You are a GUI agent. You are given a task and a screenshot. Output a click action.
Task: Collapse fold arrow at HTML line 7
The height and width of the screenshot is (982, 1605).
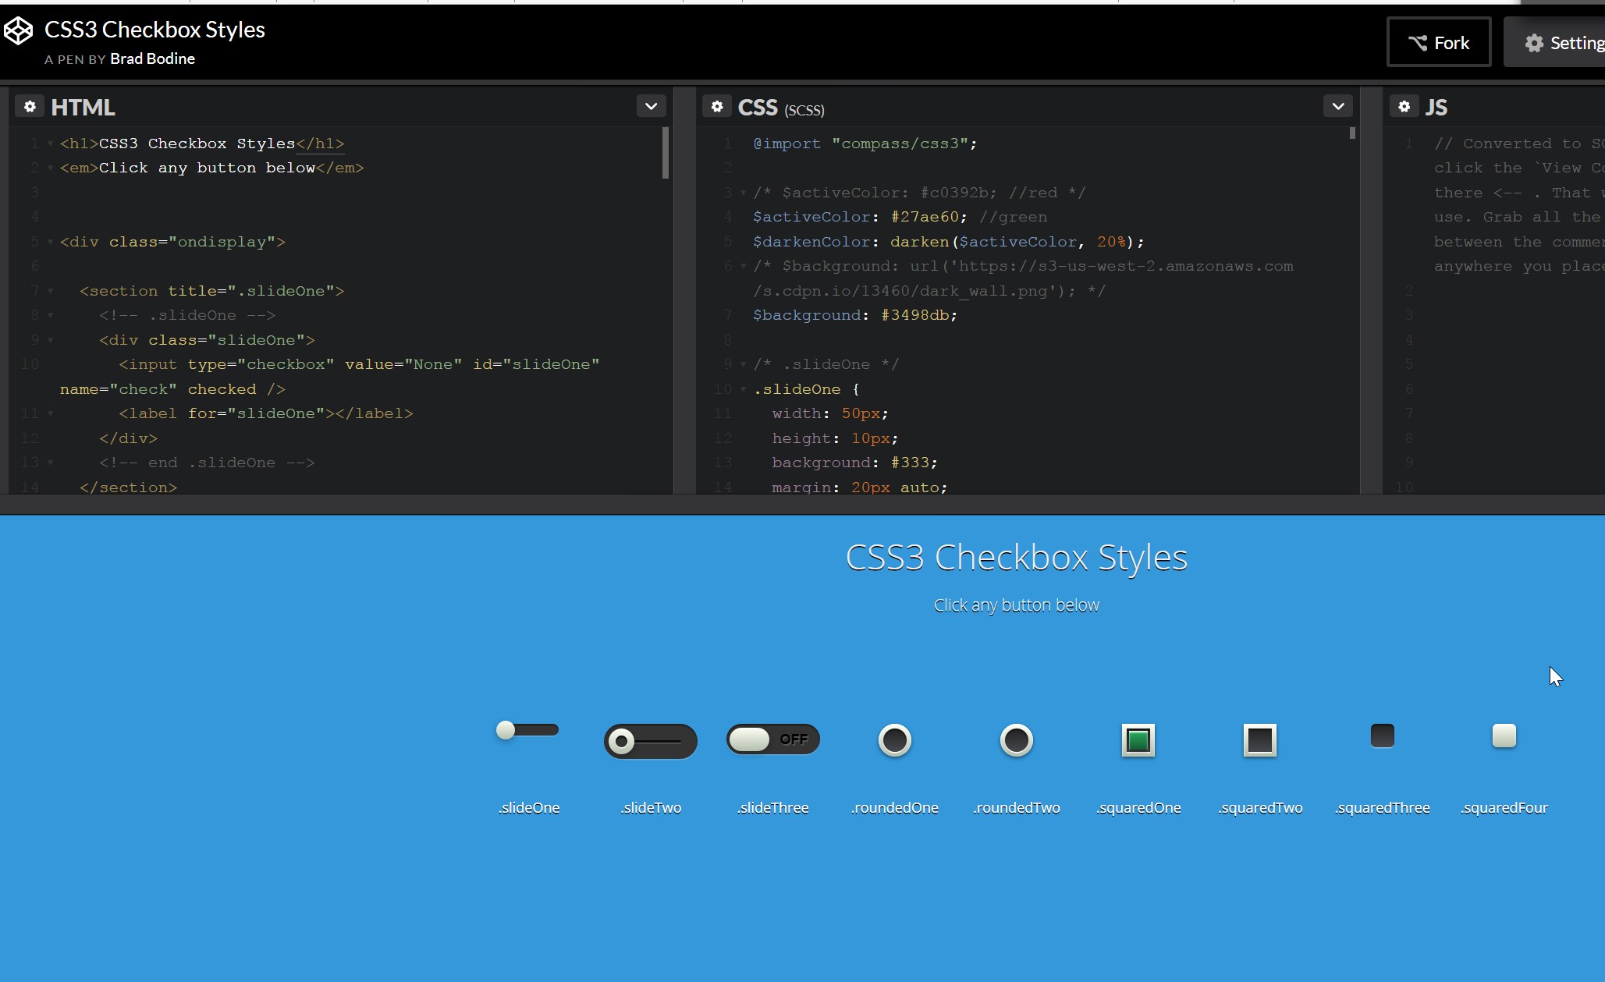point(51,291)
